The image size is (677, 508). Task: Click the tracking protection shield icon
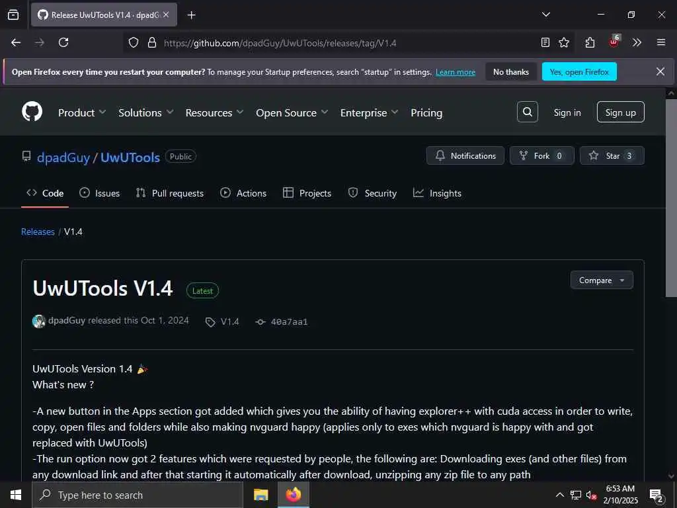coord(134,42)
